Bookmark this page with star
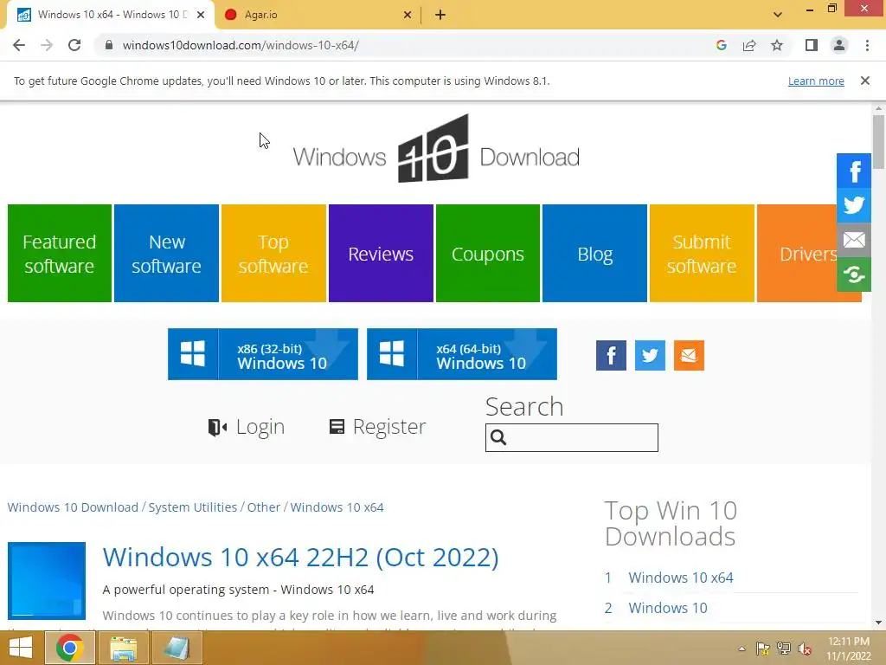 click(x=777, y=45)
